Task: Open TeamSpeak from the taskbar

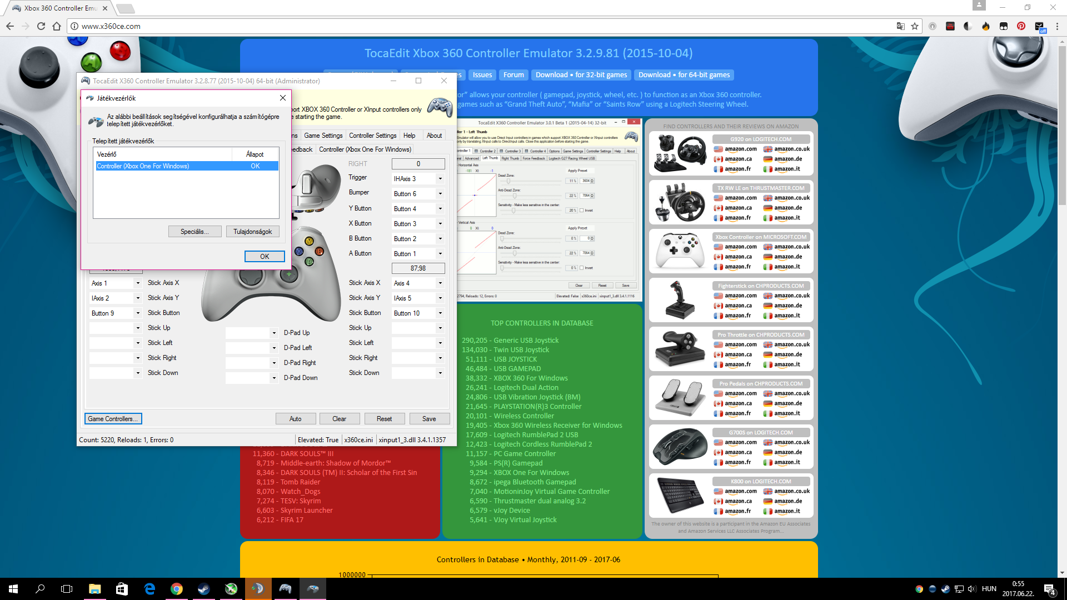Action: click(258, 589)
